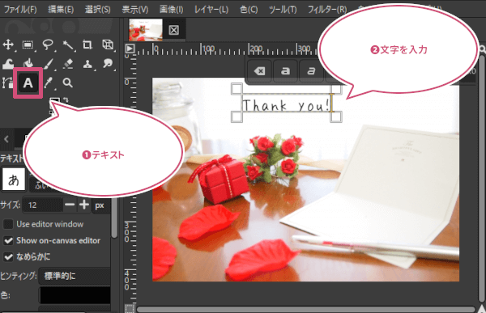The height and width of the screenshot is (313, 486).
Task: Click the text box top-left resize handle
Action: [x=237, y=89]
